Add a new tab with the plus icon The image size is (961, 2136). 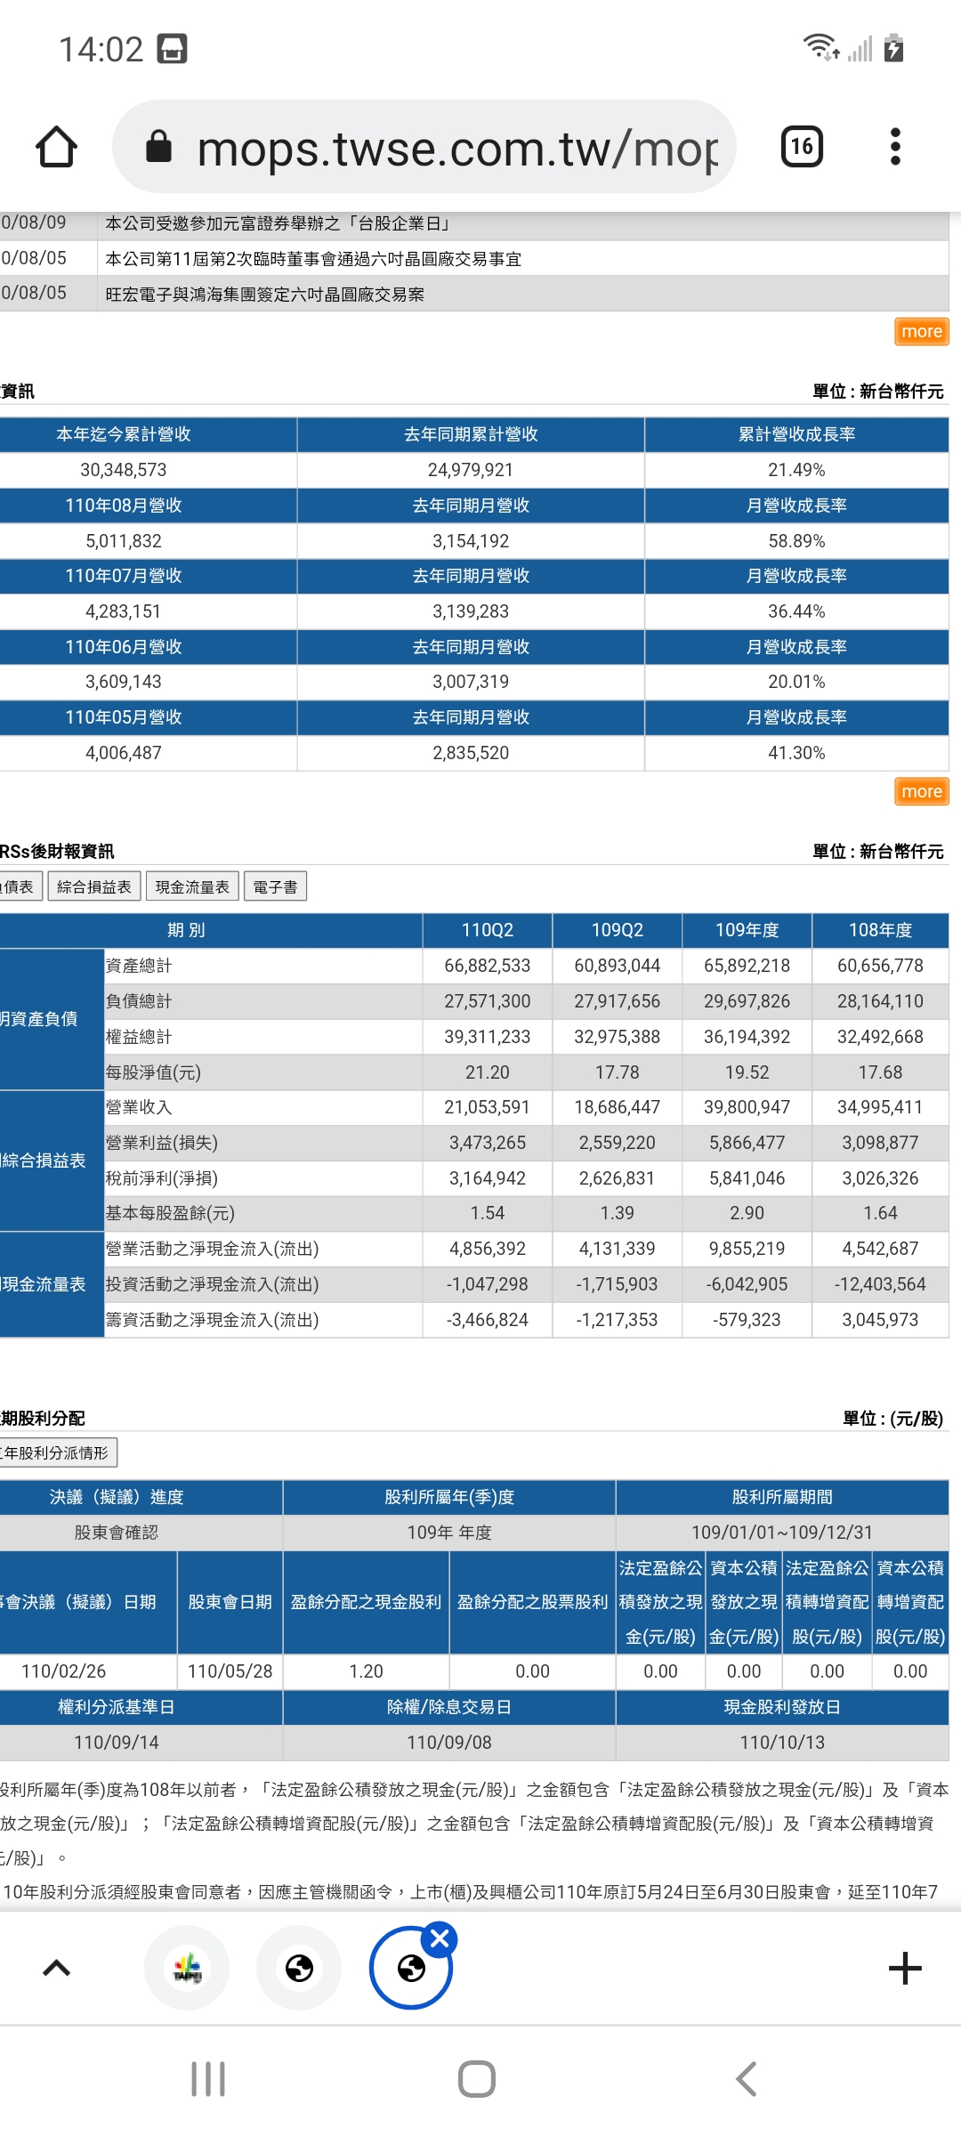click(x=905, y=1969)
